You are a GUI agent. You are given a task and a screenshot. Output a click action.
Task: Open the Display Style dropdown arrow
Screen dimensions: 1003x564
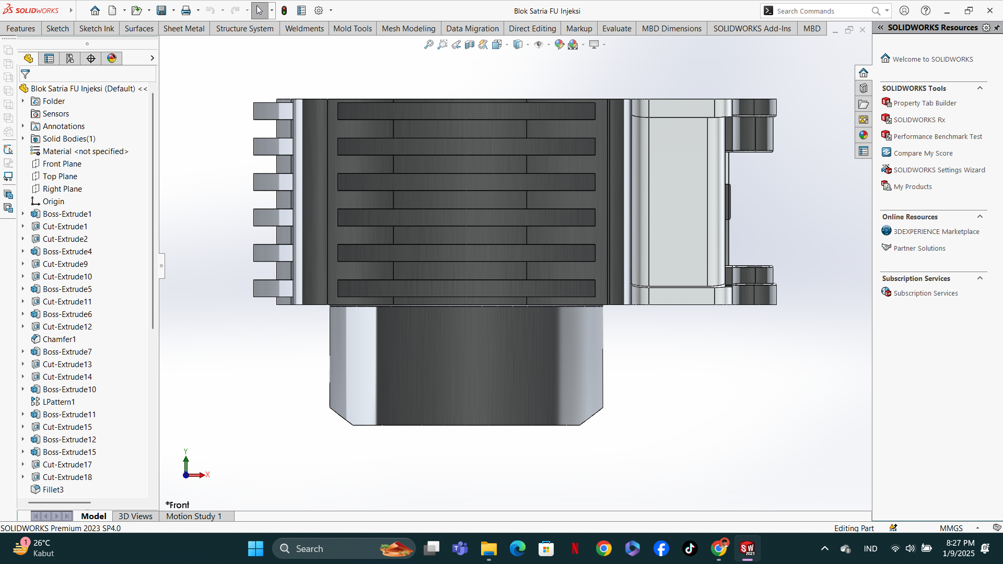coord(528,45)
